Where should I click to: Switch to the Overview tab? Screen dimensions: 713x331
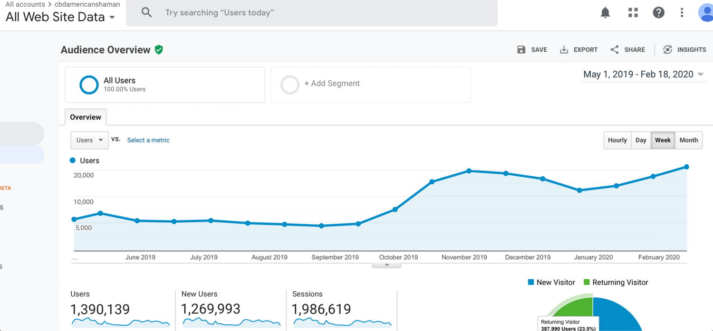86,117
